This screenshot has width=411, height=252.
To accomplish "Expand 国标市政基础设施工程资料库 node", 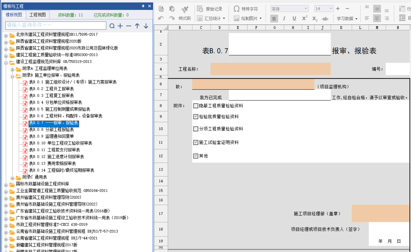I will (x=6, y=185).
